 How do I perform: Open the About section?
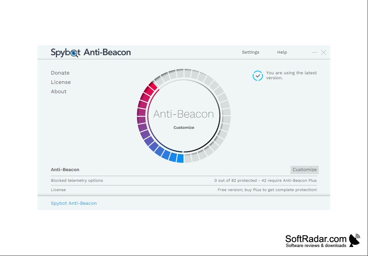click(x=59, y=92)
